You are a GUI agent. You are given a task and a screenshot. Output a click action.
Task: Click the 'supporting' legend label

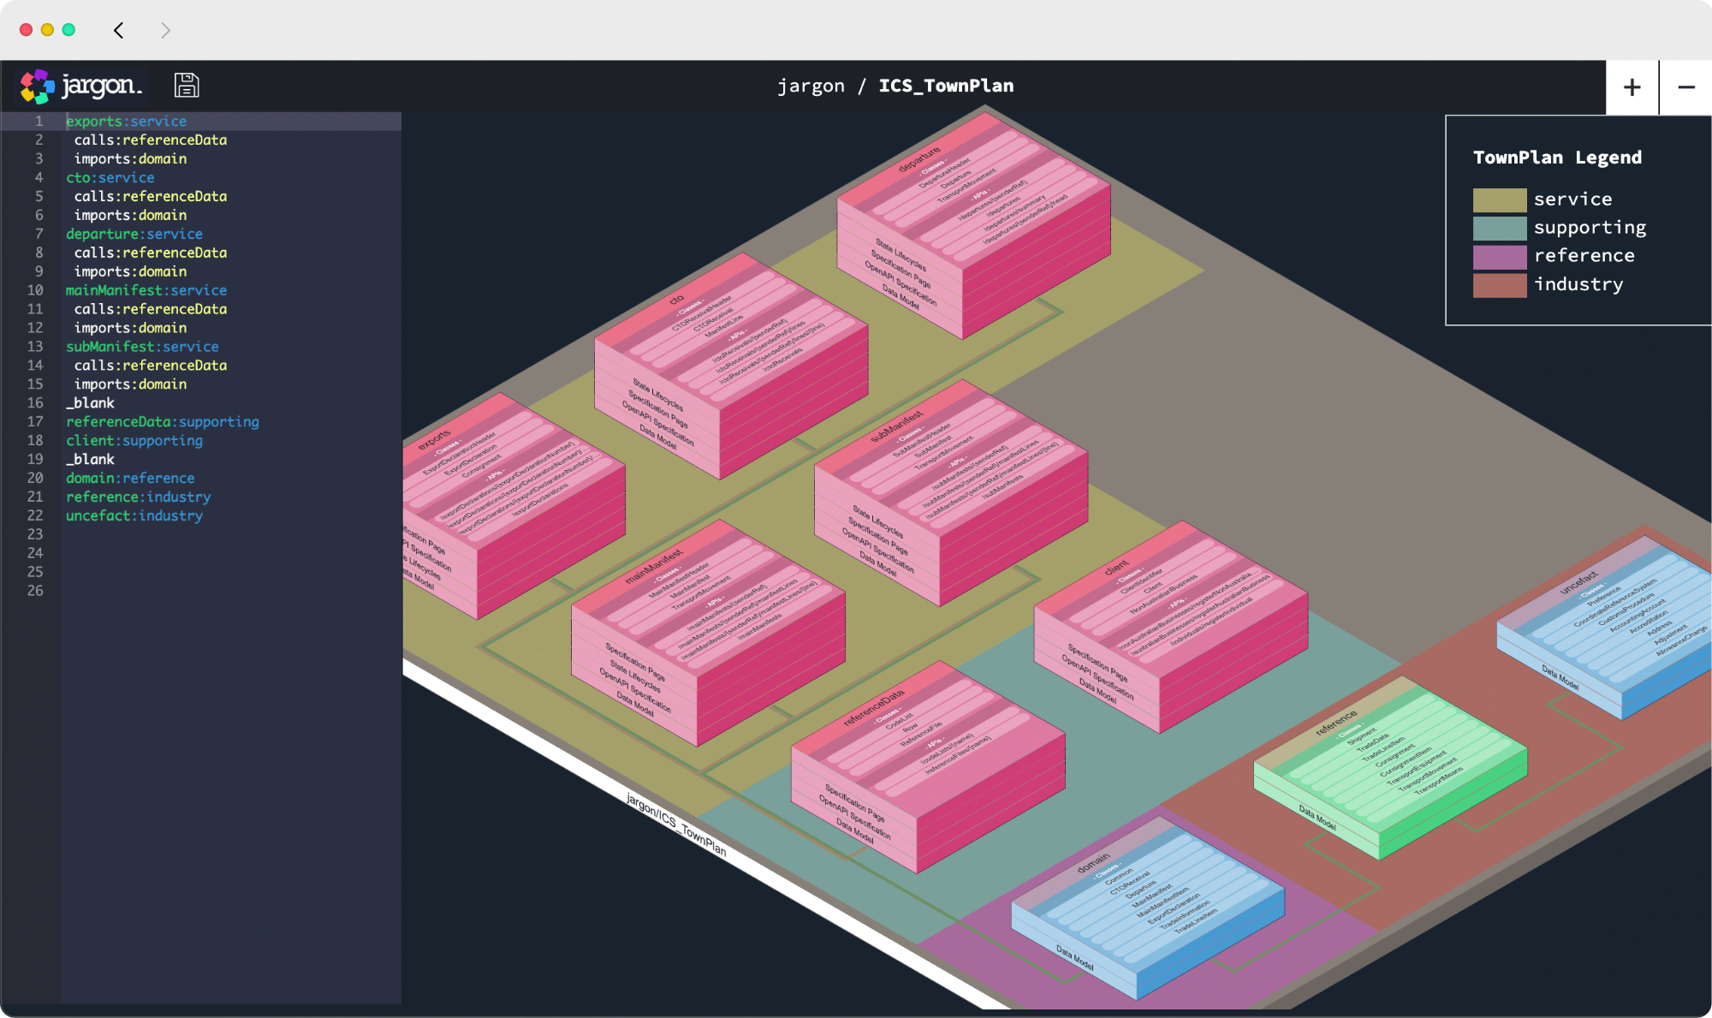[x=1590, y=228]
